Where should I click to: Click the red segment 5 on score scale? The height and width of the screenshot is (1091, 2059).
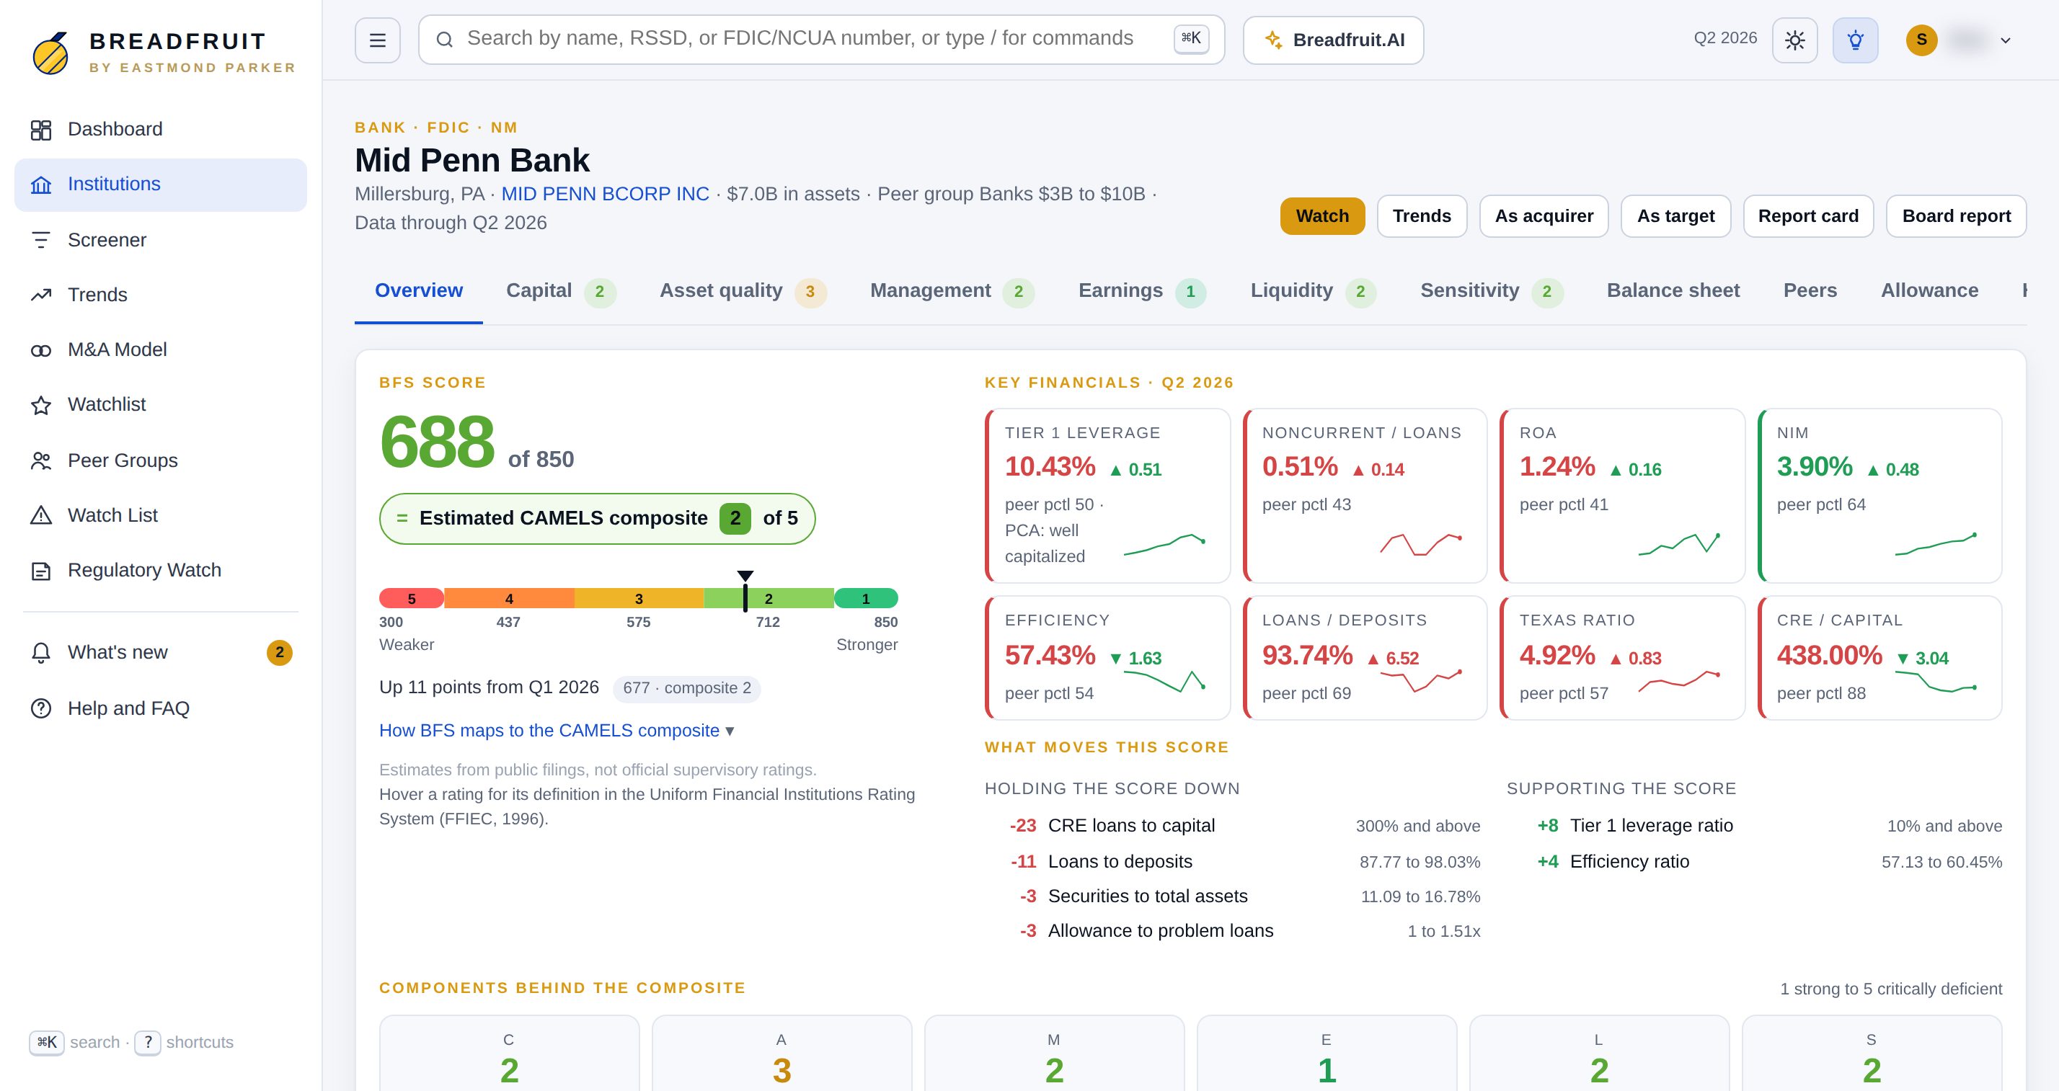click(412, 598)
